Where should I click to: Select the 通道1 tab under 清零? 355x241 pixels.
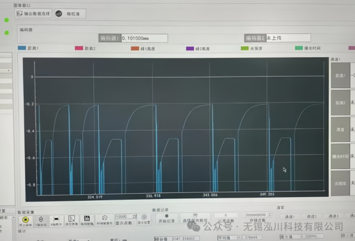tap(289, 216)
